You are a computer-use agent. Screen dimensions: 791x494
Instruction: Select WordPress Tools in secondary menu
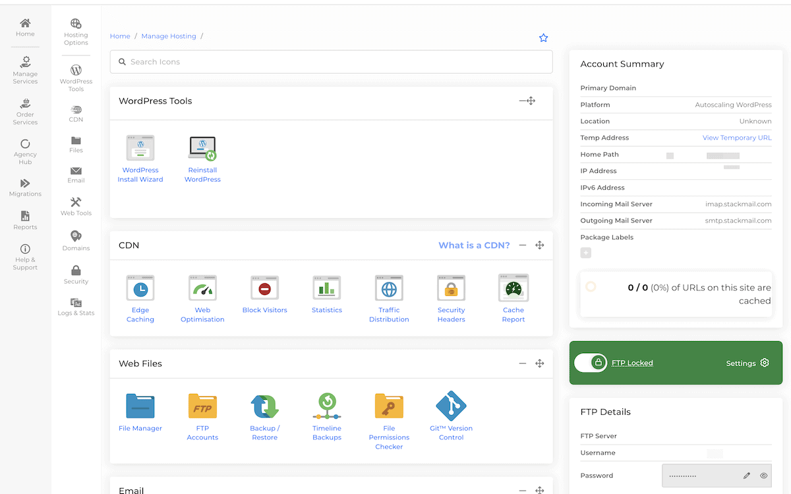pyautogui.click(x=76, y=78)
